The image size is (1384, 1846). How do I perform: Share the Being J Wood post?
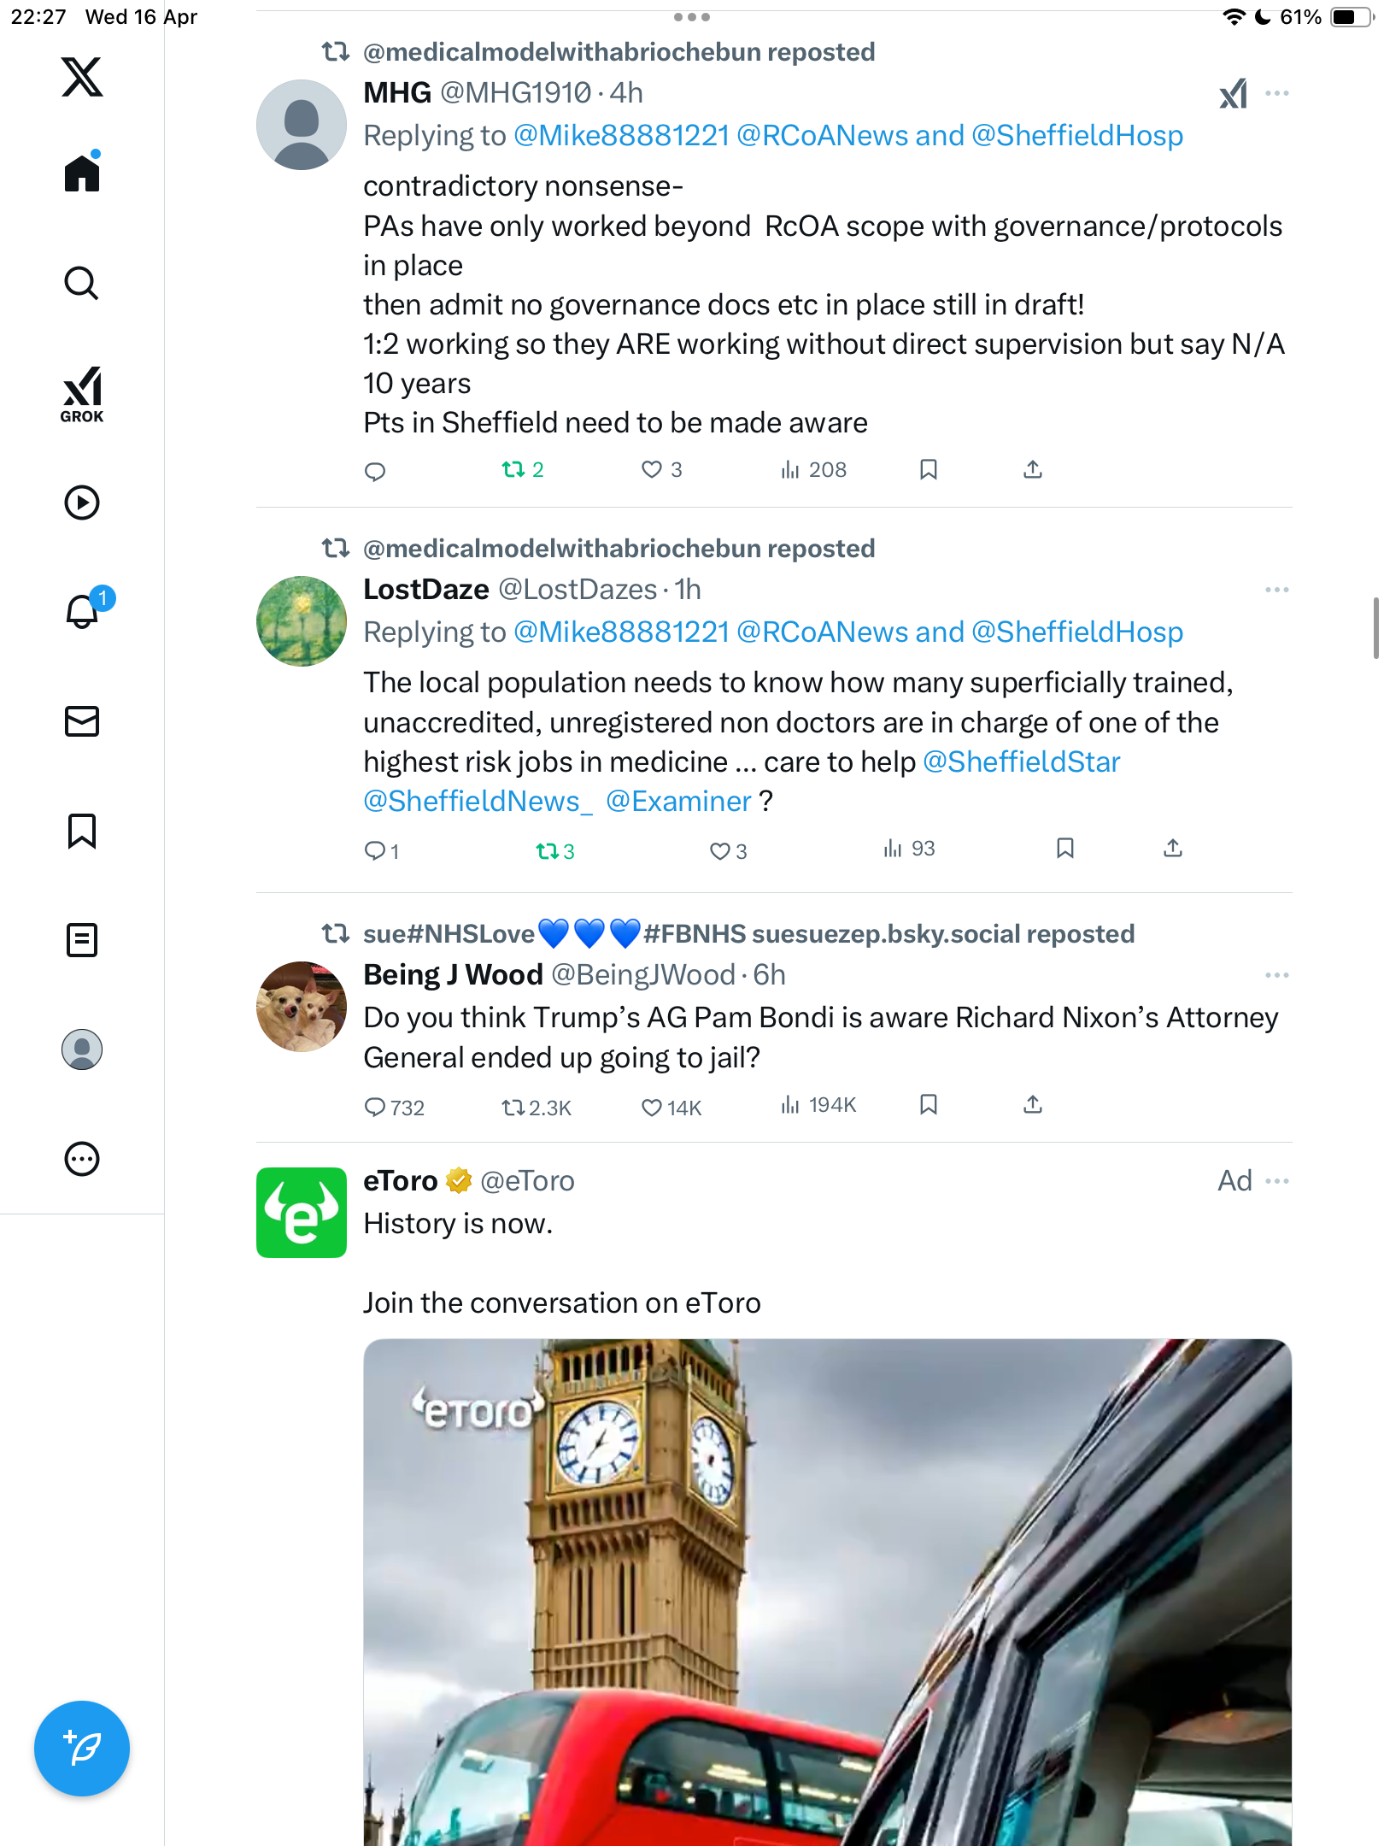coord(1033,1105)
